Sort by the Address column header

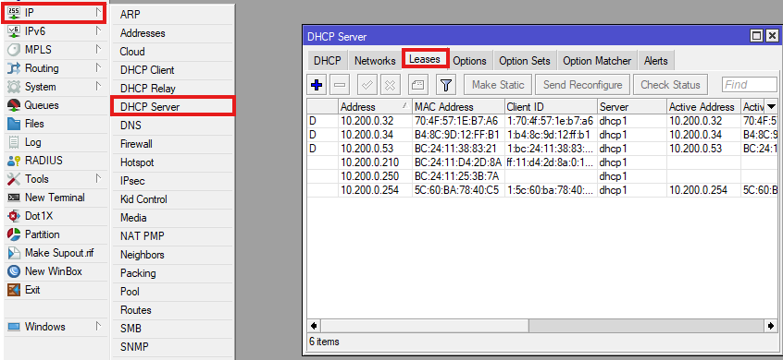click(x=375, y=106)
